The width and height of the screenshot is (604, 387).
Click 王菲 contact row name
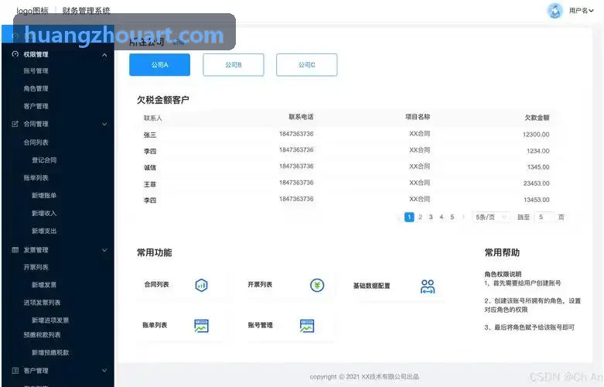tap(150, 184)
